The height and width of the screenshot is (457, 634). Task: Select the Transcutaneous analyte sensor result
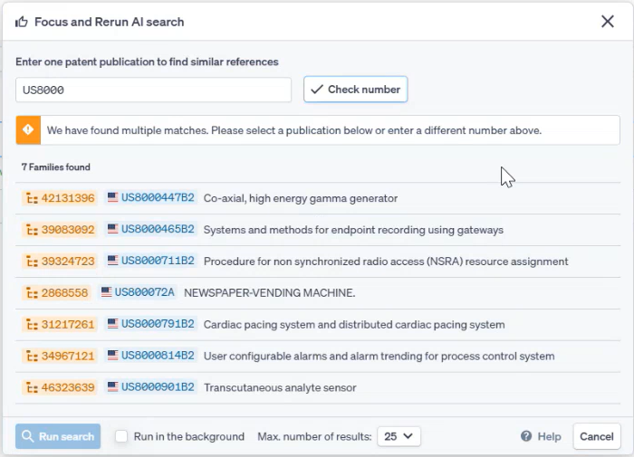pyautogui.click(x=280, y=387)
